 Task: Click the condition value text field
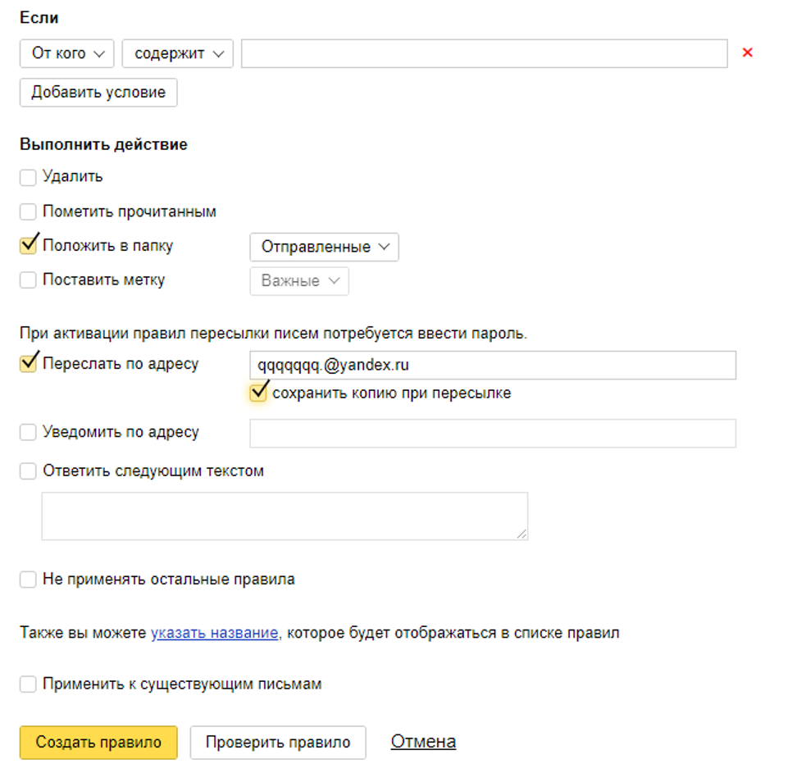(484, 53)
